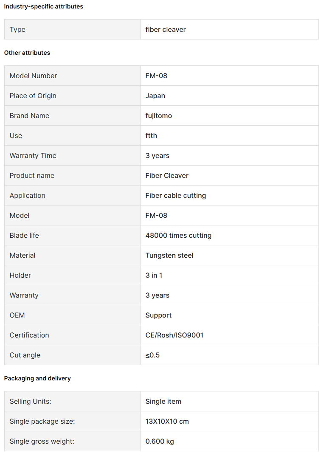Click the "Warranty Time" label cell

(x=33, y=155)
